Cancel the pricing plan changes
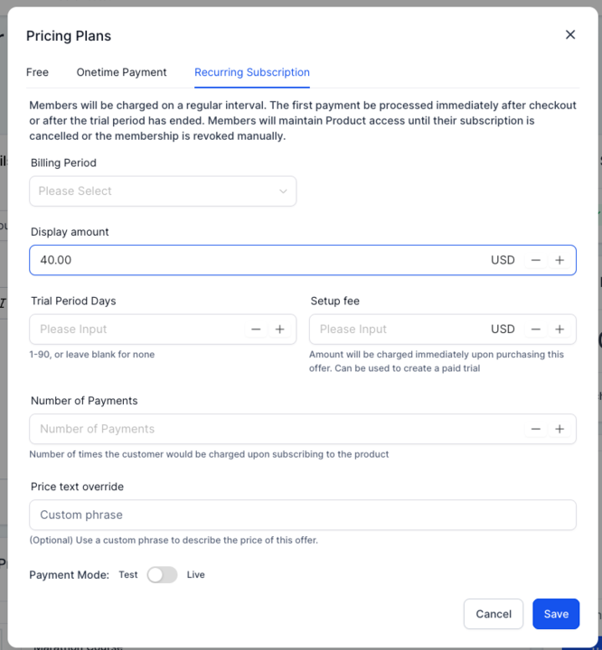The image size is (602, 650). (494, 614)
